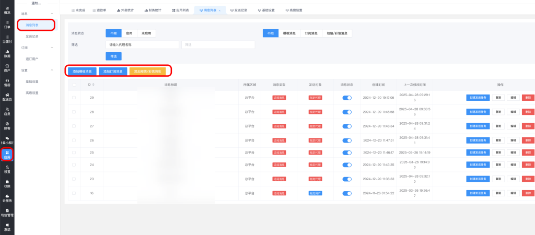
Task: Tick the checkbox for row ID 27
Action: pyautogui.click(x=74, y=126)
